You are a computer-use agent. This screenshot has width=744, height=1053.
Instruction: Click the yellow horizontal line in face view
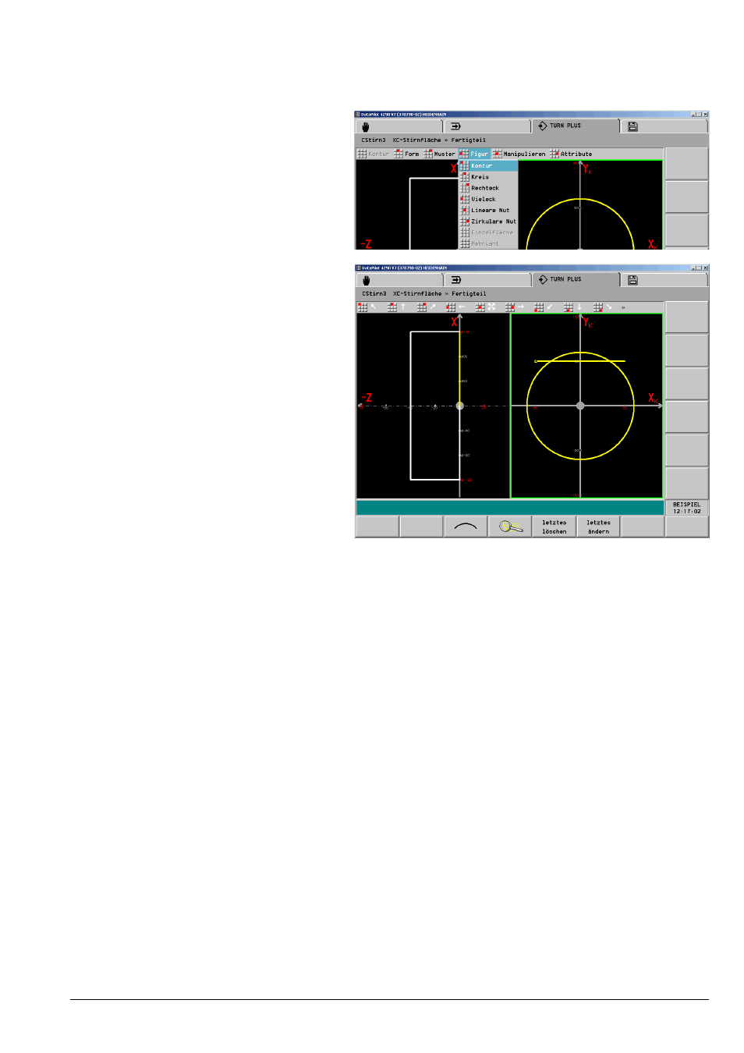[579, 361]
